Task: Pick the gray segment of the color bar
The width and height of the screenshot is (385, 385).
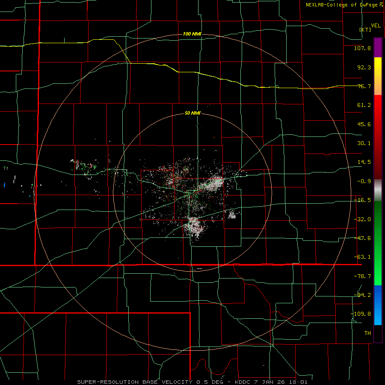Action: [378, 190]
